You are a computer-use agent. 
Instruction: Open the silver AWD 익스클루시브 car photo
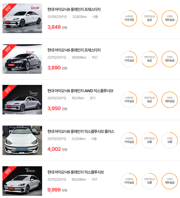click(22, 100)
